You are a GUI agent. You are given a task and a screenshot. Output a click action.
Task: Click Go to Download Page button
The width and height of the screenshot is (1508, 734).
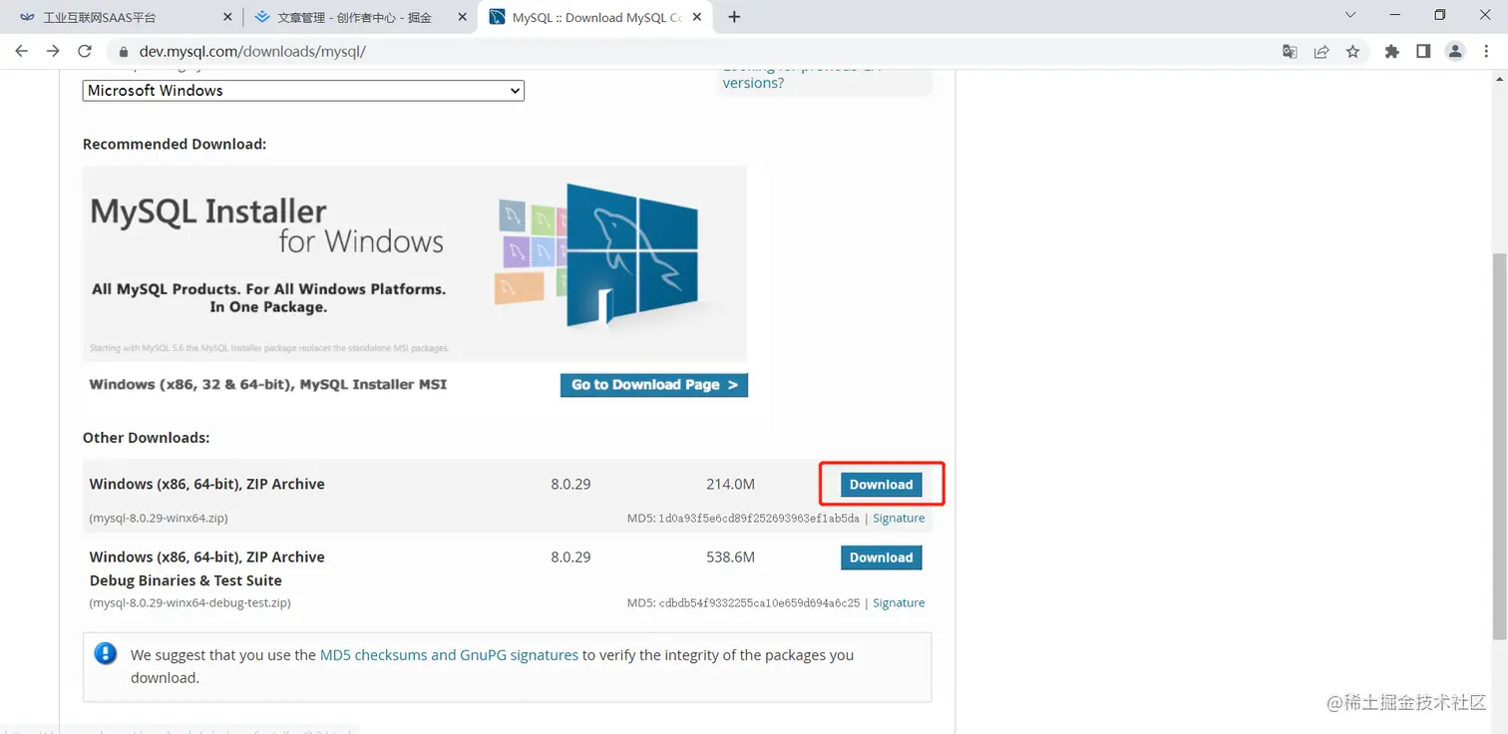(x=654, y=385)
